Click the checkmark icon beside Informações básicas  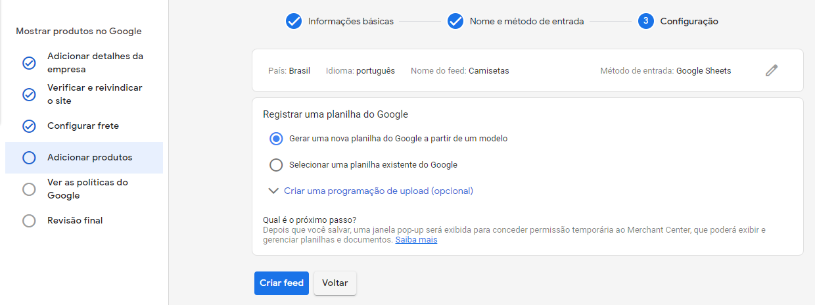(294, 21)
